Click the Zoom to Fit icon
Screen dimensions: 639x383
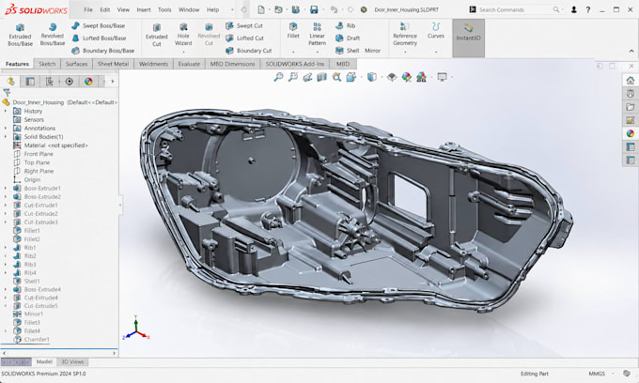coord(278,77)
